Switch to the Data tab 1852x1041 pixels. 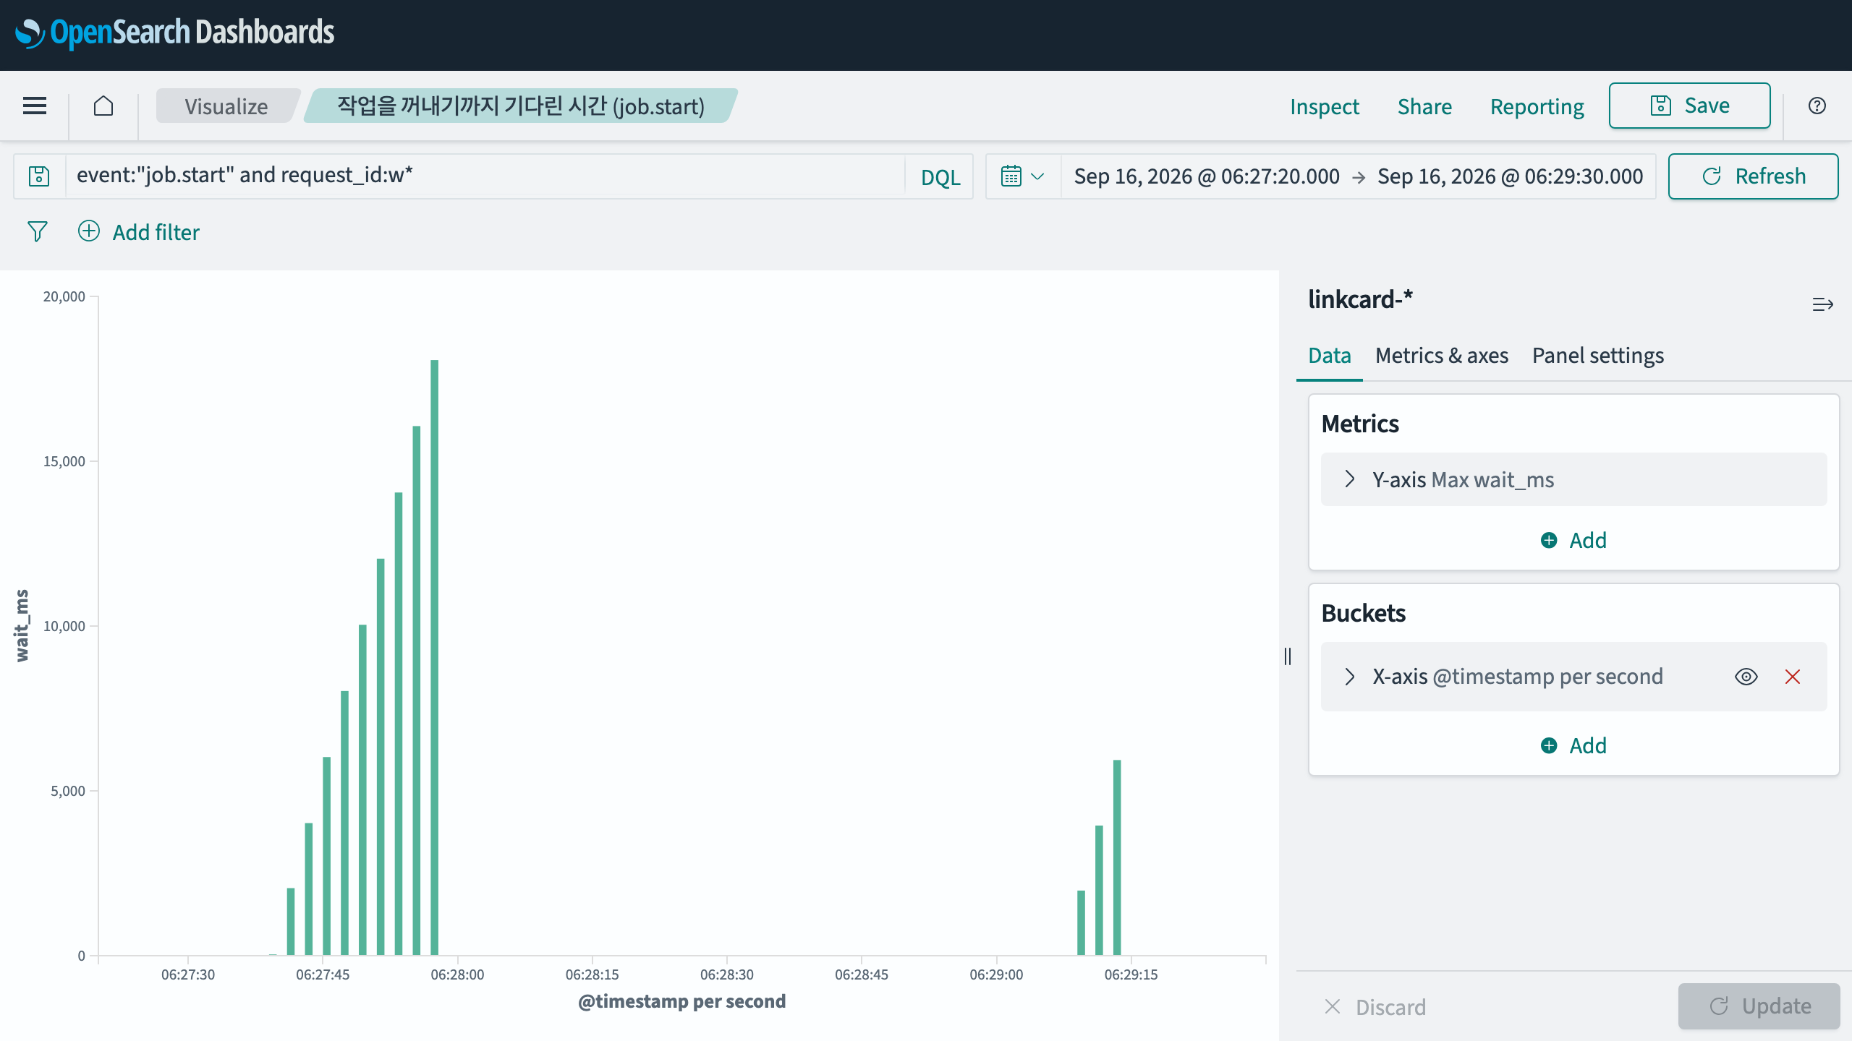(x=1329, y=356)
